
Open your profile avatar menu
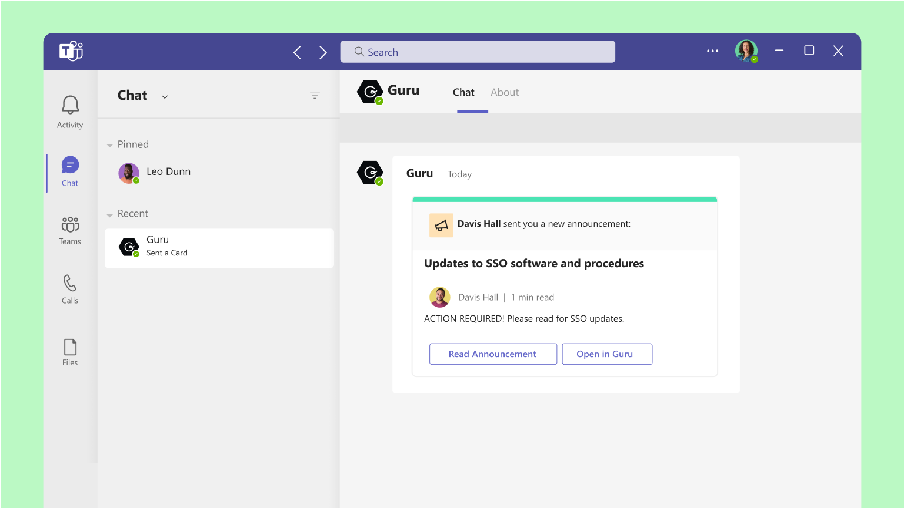click(x=746, y=51)
